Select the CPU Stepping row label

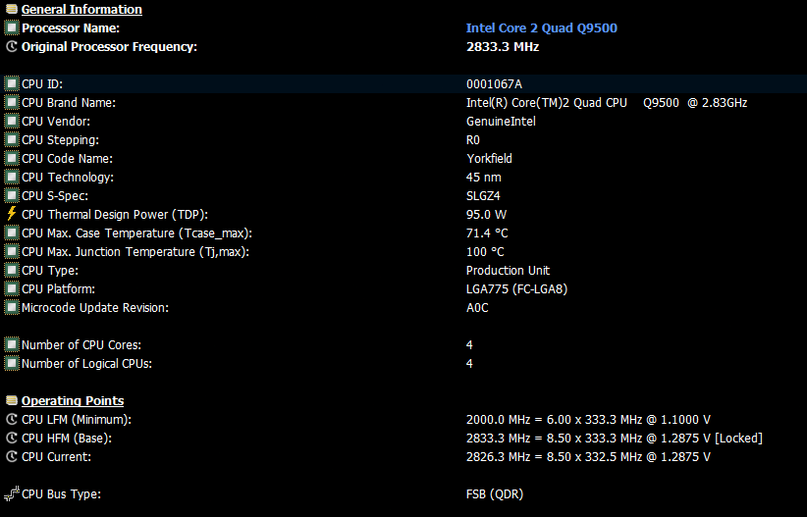(60, 140)
